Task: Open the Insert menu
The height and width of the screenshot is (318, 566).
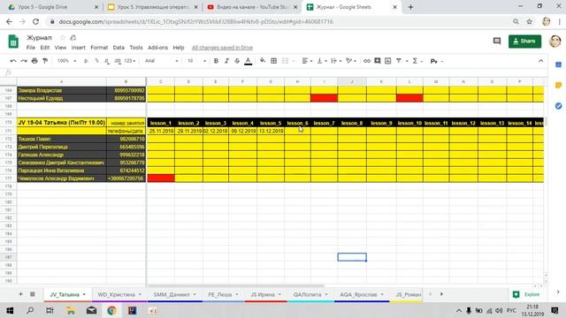Action: [78, 48]
